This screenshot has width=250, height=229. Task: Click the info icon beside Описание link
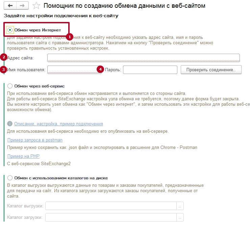click(10, 124)
